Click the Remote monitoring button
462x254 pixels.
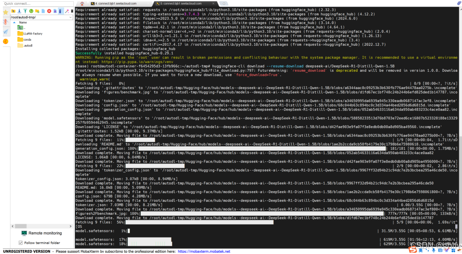click(x=42, y=233)
